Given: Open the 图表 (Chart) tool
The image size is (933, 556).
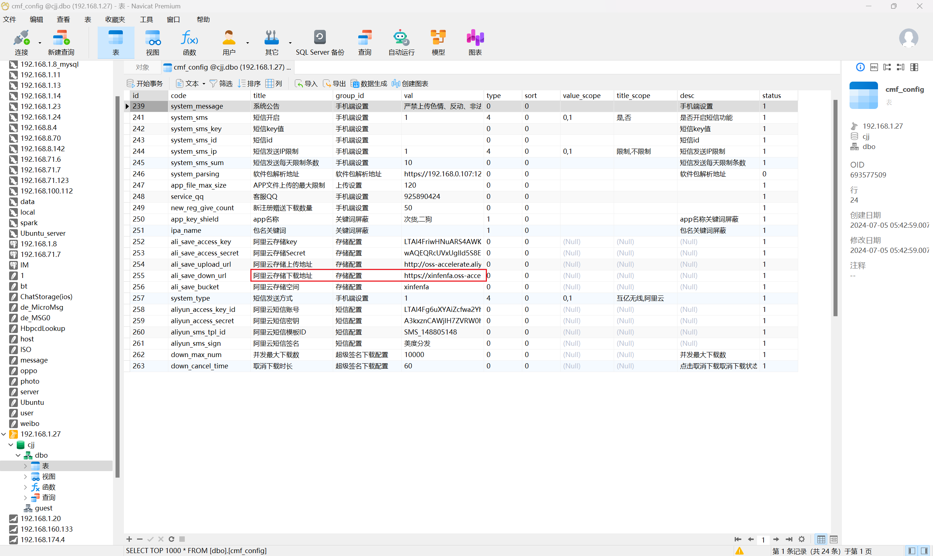Looking at the screenshot, I should [x=475, y=43].
